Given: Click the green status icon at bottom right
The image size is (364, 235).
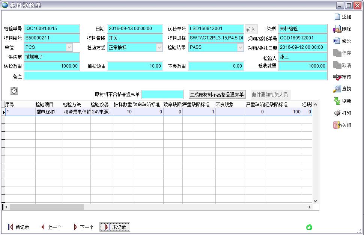Looking at the screenshot, I should click(309, 227).
